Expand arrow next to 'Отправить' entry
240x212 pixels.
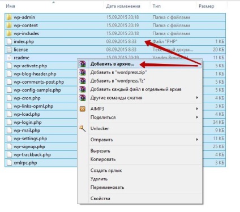(x=197, y=140)
